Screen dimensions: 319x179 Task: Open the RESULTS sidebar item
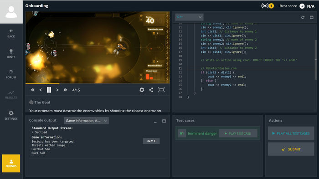(x=11, y=95)
